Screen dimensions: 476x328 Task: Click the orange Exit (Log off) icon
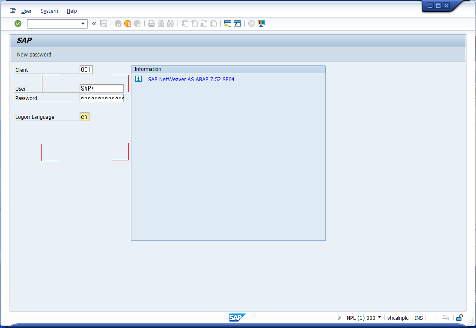pos(128,24)
